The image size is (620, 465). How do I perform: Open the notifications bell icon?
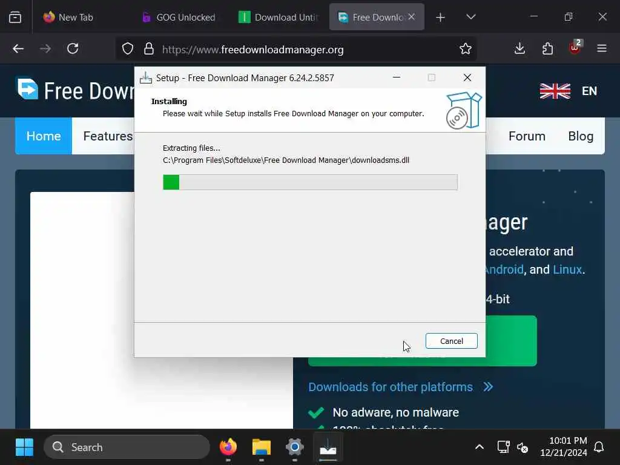pyautogui.click(x=599, y=447)
